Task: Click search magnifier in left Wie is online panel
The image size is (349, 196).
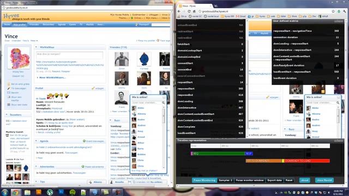Action: (x=164, y=103)
